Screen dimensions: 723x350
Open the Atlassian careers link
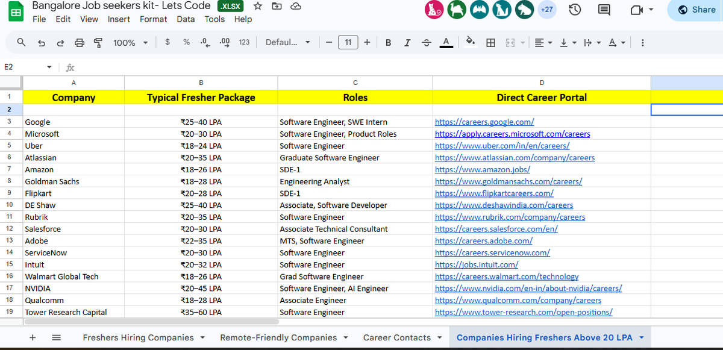click(x=515, y=158)
